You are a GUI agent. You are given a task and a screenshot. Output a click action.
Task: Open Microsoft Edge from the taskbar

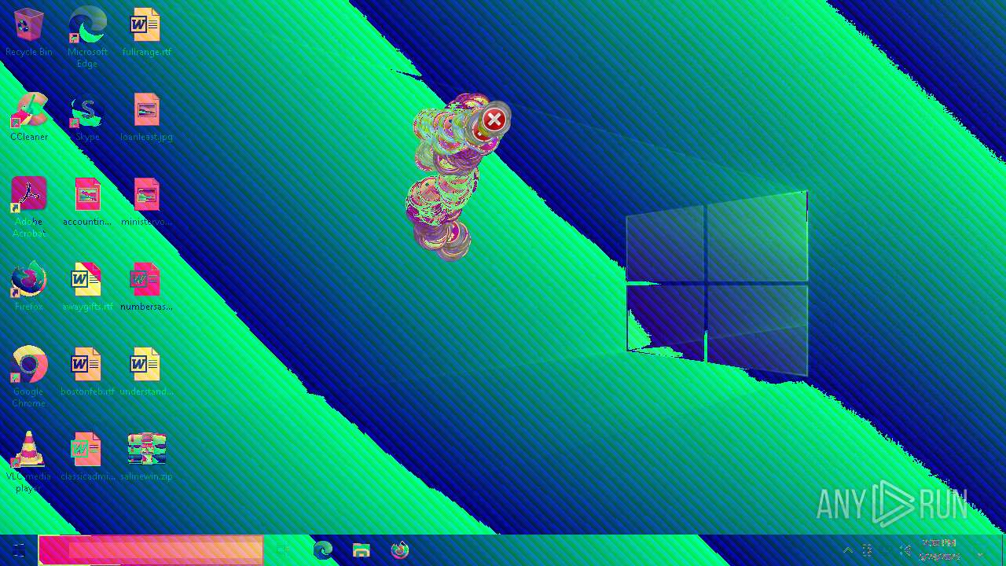tap(323, 550)
